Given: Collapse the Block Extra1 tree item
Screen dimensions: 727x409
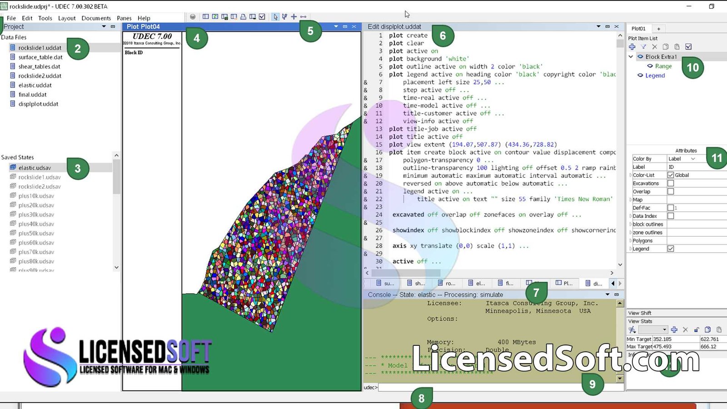Looking at the screenshot, I should pos(631,57).
